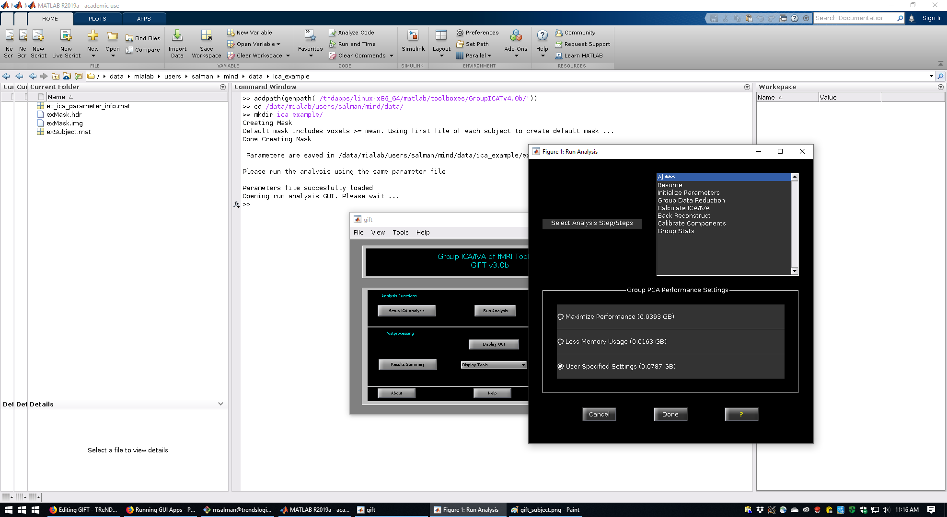Expand the New dropdown
Image resolution: width=947 pixels, height=517 pixels.
[x=93, y=56]
